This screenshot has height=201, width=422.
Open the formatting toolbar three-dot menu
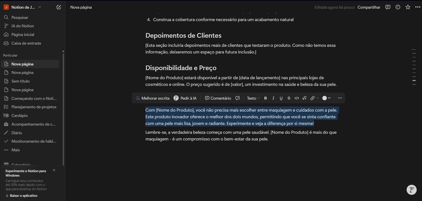tap(340, 98)
